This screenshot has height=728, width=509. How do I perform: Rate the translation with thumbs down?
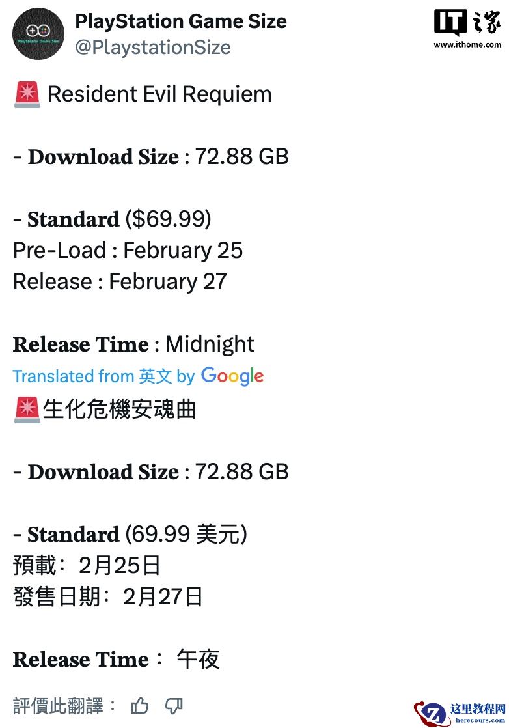[x=174, y=705]
